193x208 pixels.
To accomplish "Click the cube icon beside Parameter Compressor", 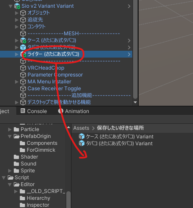I will point(23,75).
